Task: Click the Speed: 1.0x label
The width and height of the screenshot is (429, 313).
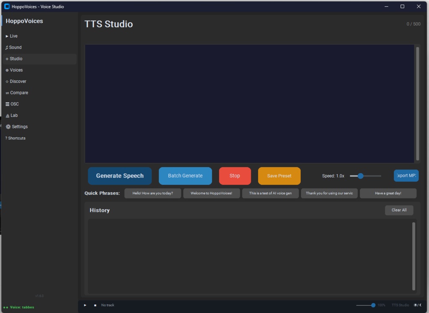Action: click(x=333, y=176)
